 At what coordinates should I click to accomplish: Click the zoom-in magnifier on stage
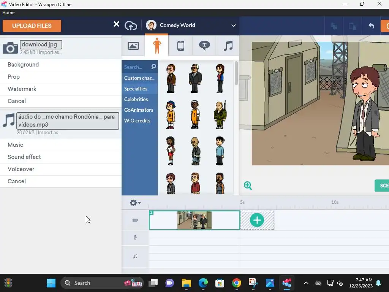(x=248, y=186)
